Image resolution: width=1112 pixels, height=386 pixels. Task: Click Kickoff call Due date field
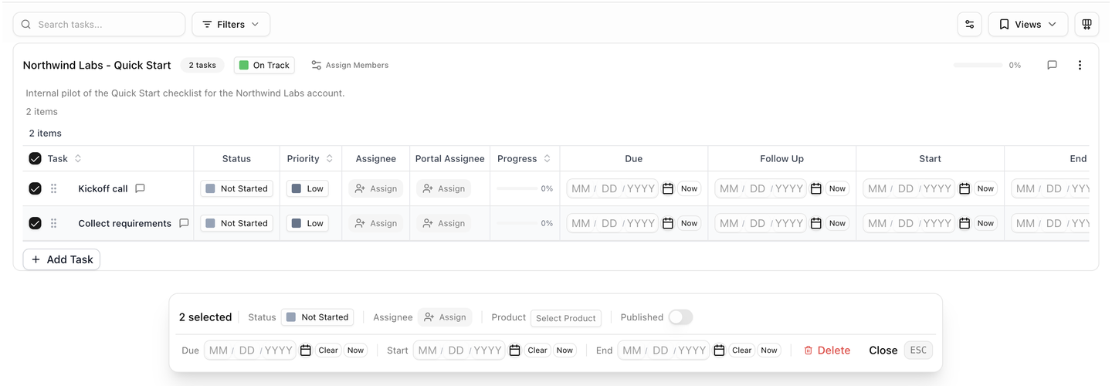point(612,188)
